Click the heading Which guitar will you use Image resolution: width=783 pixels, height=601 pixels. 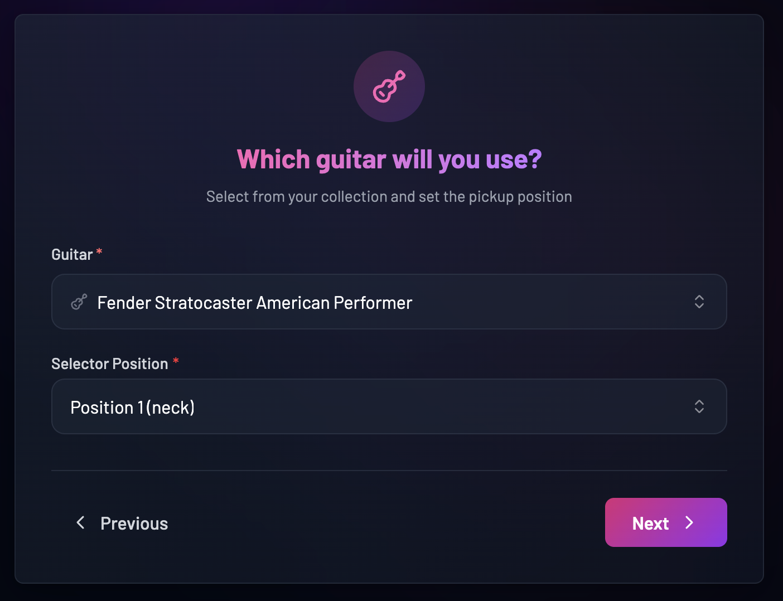tap(389, 159)
